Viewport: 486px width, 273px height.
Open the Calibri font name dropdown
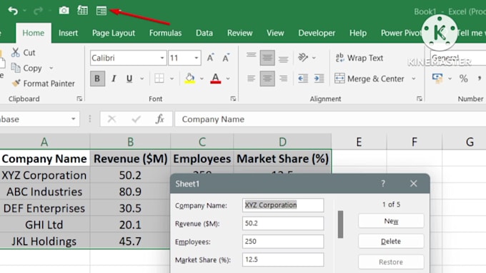click(162, 58)
